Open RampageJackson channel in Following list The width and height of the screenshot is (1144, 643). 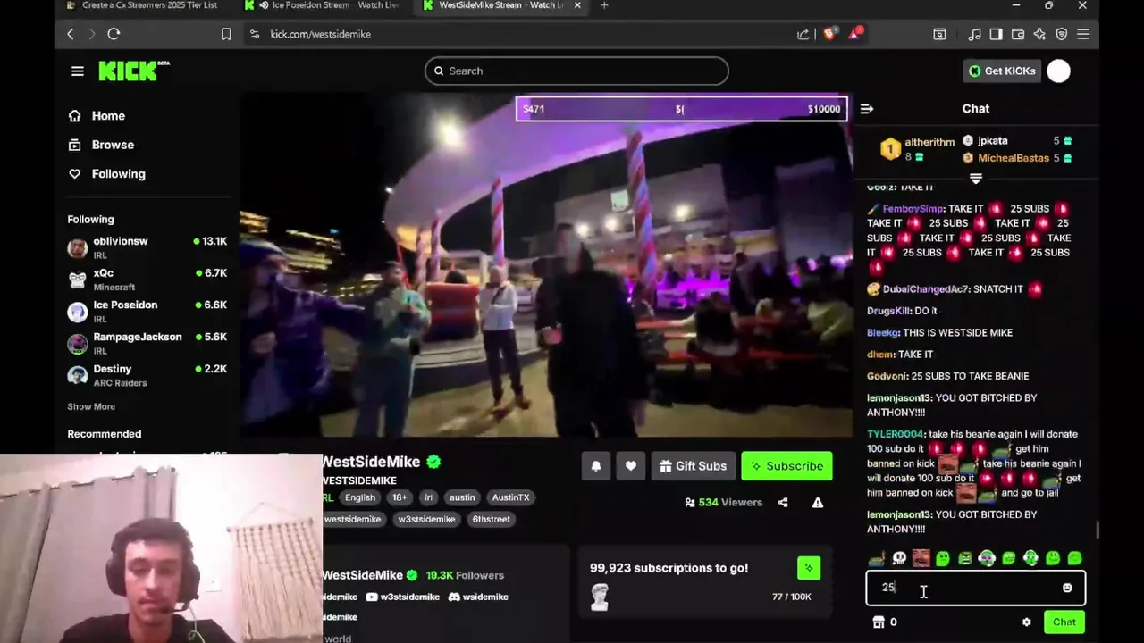click(x=147, y=344)
